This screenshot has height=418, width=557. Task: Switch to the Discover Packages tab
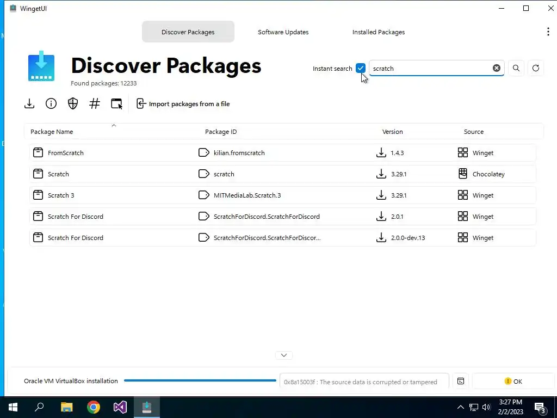[x=188, y=32]
